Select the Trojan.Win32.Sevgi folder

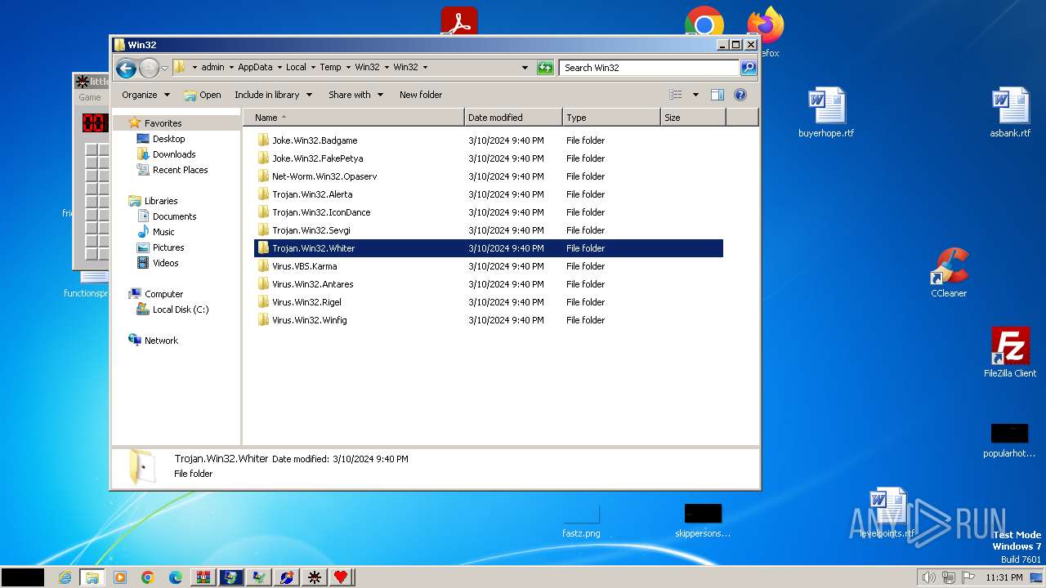click(x=489, y=230)
